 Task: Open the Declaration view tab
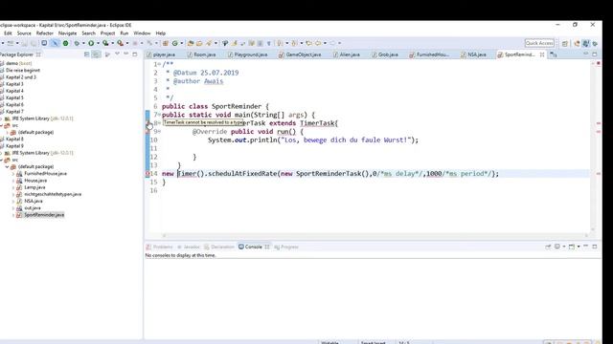click(219, 247)
